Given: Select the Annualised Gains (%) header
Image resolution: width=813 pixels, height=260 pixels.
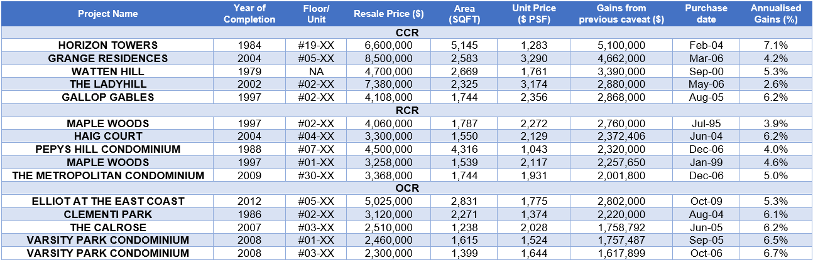Looking at the screenshot, I should (x=775, y=14).
